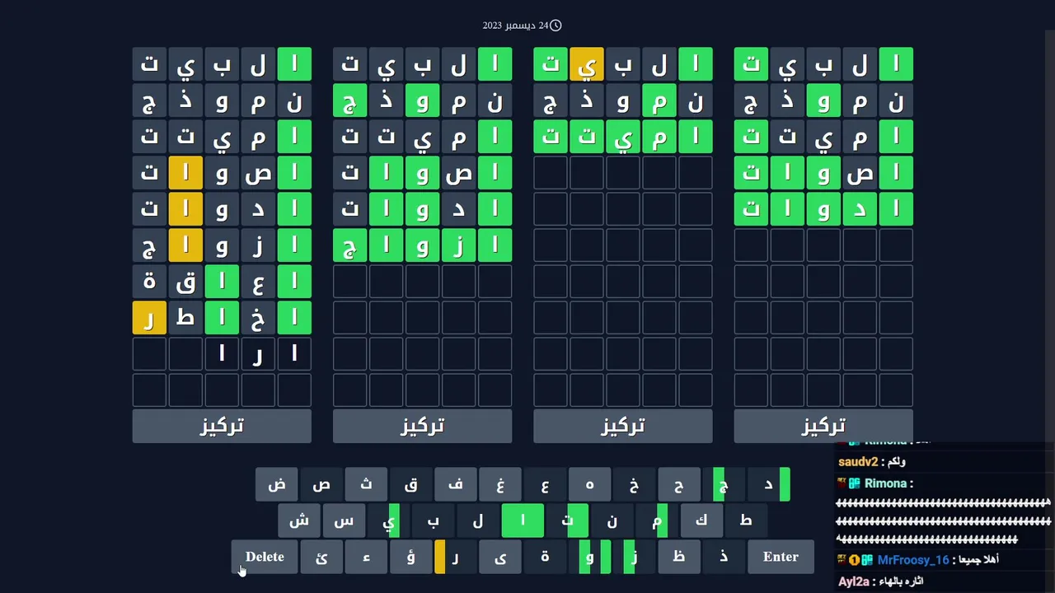Tap the ه letter key

[x=589, y=484]
